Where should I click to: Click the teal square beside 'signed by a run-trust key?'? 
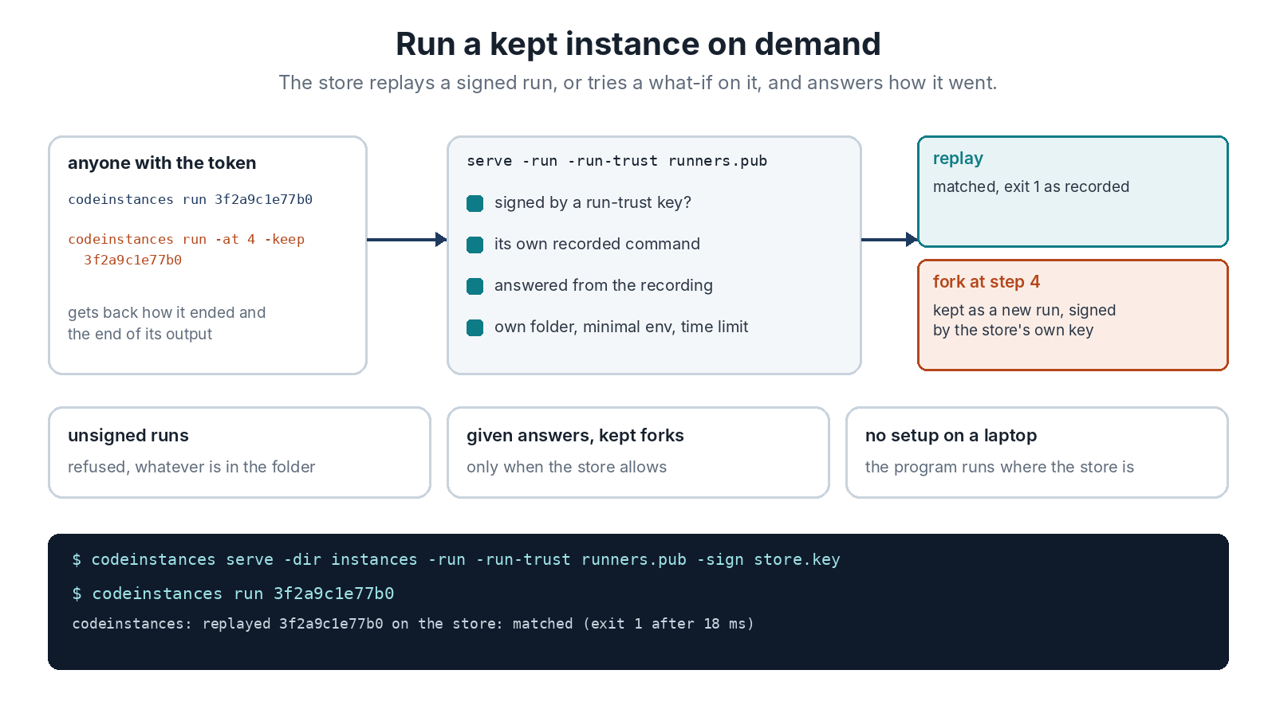pos(475,203)
